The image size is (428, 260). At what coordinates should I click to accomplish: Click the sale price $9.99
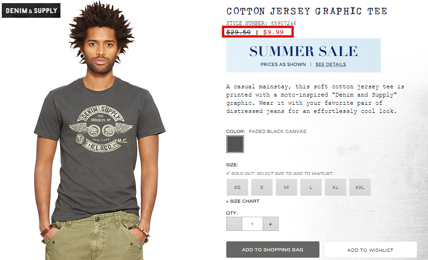click(273, 32)
